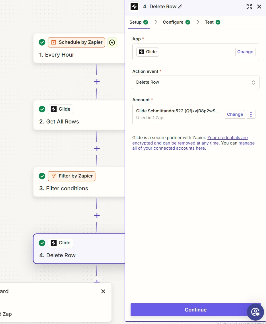Open the Action event dropdown
Viewport: 266px width, 324px height.
pyautogui.click(x=195, y=82)
